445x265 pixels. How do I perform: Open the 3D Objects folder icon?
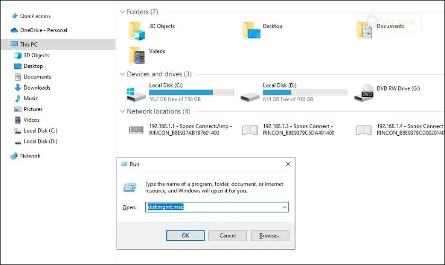(x=137, y=31)
